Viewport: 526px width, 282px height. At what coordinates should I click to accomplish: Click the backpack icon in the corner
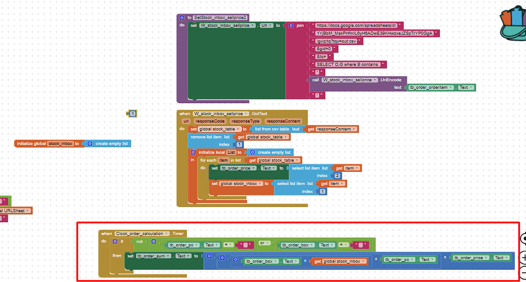[x=514, y=25]
